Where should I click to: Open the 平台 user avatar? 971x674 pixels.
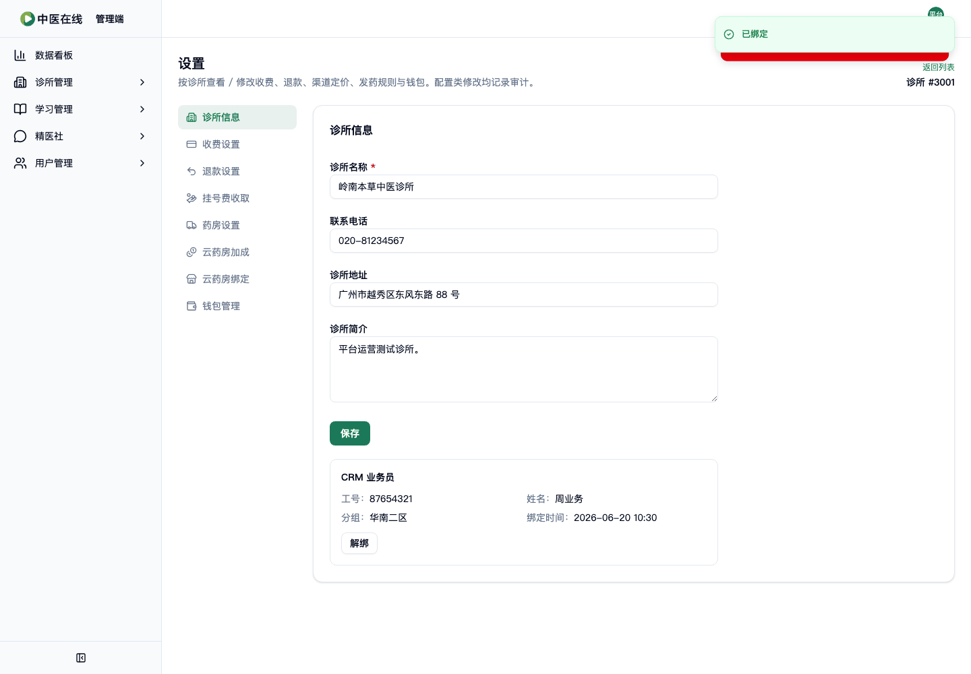[936, 12]
